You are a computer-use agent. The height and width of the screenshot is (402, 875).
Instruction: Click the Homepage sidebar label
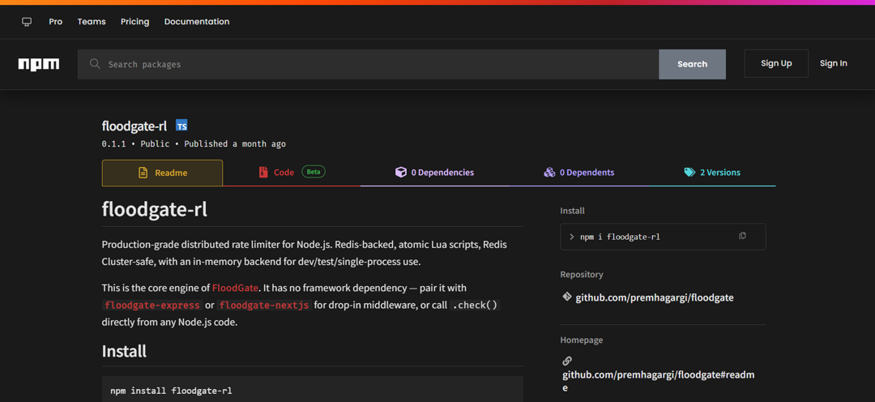coord(582,340)
